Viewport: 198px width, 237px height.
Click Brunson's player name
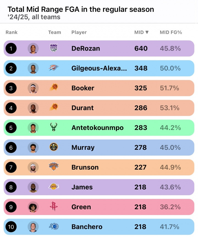coord(85,167)
